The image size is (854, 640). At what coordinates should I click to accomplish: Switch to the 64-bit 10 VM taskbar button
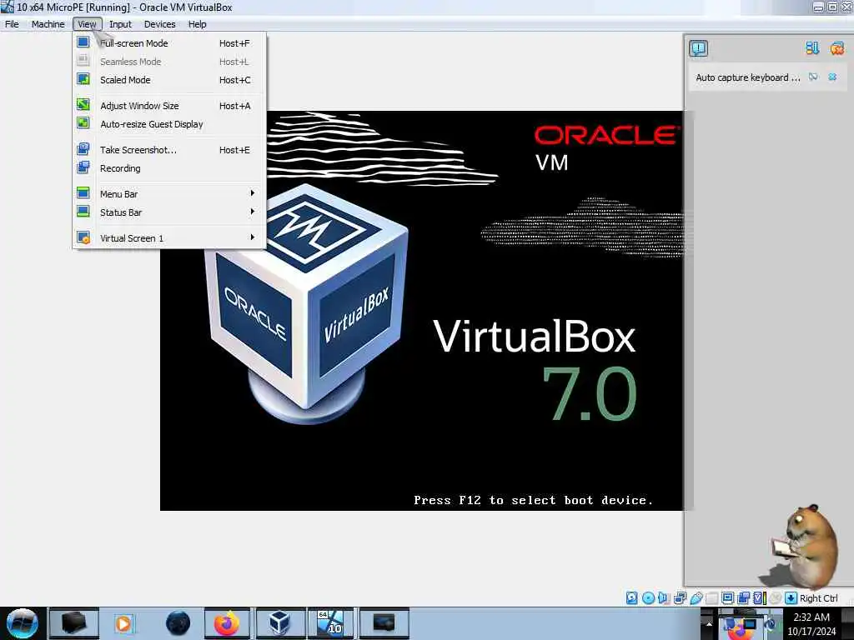(330, 623)
